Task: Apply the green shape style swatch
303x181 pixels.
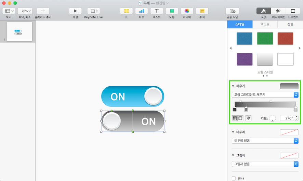Action: point(265,38)
